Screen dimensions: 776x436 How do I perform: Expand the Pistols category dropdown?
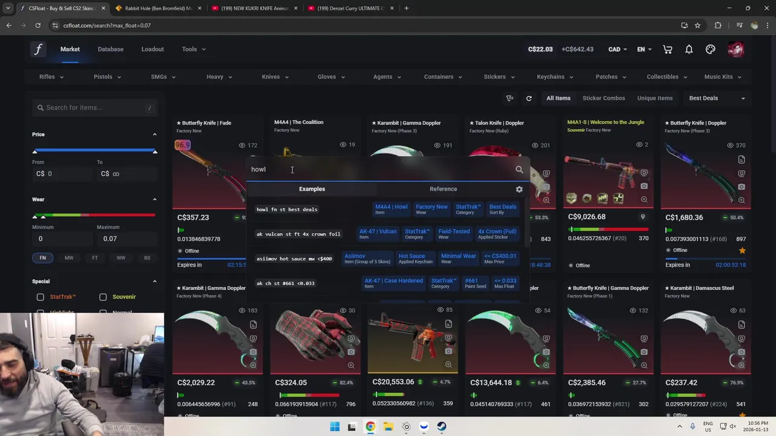107,77
